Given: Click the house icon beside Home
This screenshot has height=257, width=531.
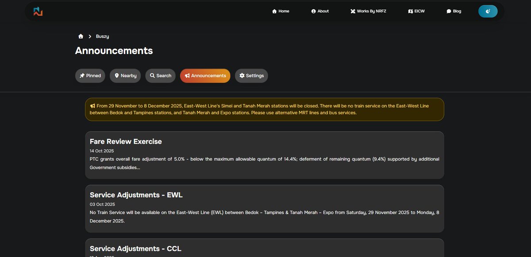Looking at the screenshot, I should tap(274, 11).
